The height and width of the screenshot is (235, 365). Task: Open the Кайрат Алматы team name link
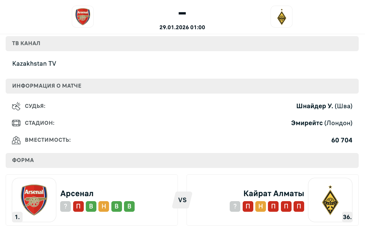(274, 194)
